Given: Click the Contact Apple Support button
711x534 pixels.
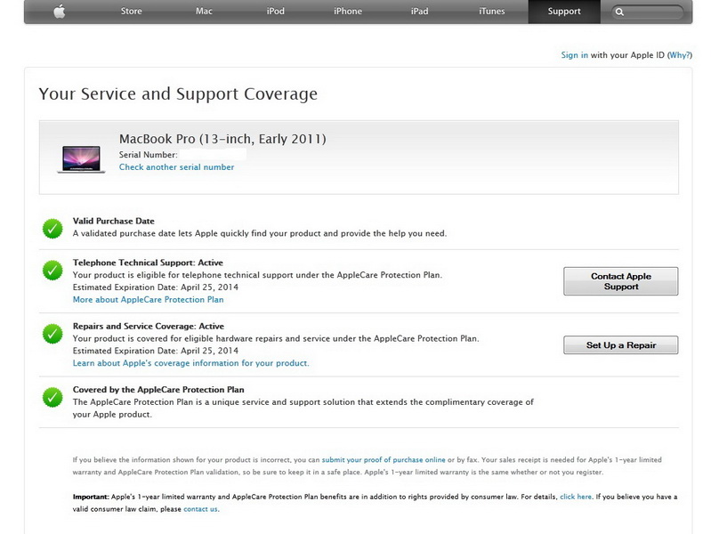Looking at the screenshot, I should (x=621, y=281).
